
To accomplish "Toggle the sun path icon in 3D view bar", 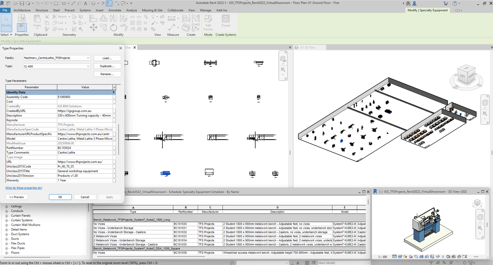I will (405, 257).
